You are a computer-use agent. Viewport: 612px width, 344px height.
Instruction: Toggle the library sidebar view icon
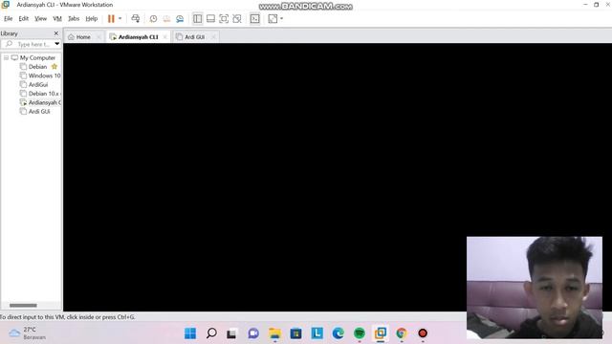[198, 19]
